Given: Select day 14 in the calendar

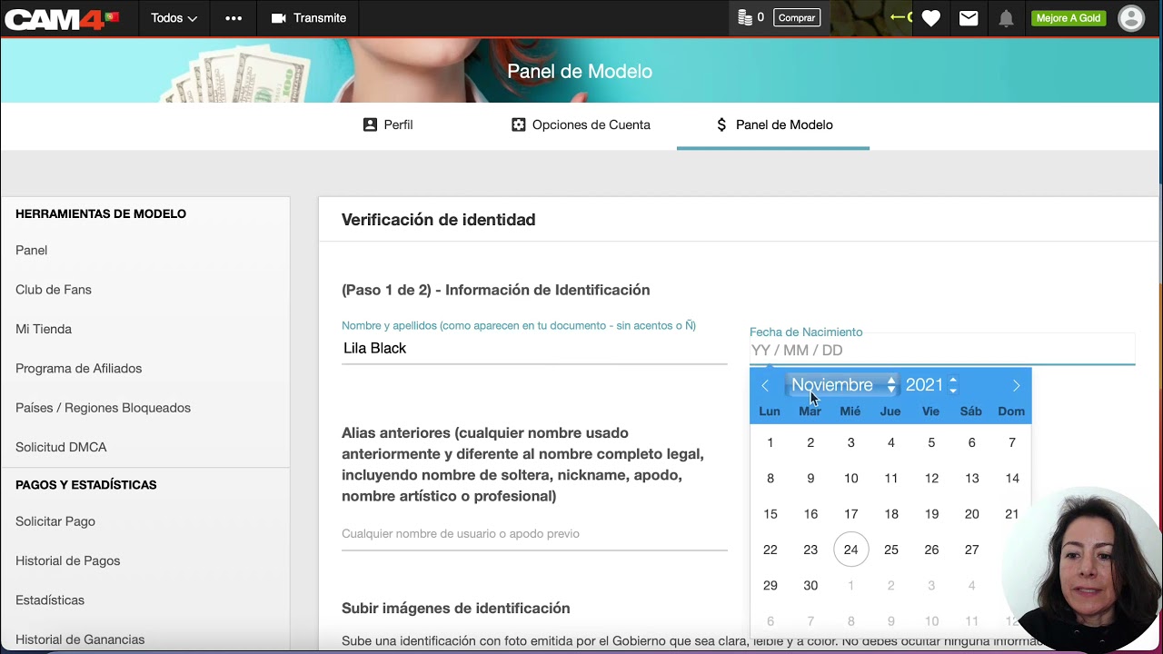Looking at the screenshot, I should click(1011, 479).
